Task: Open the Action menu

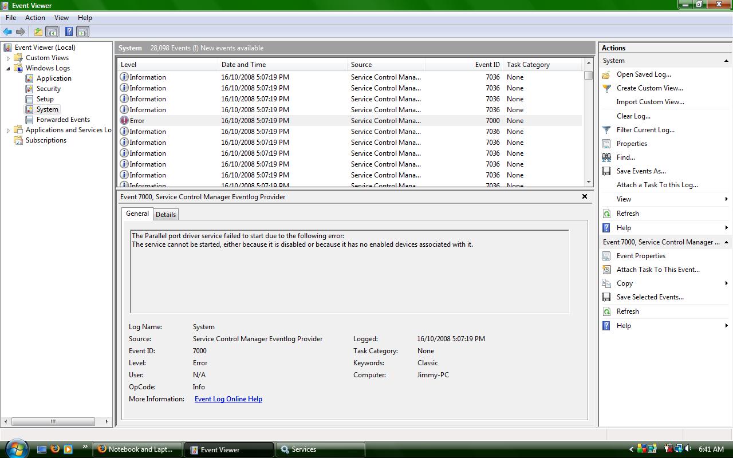Action: click(35, 18)
